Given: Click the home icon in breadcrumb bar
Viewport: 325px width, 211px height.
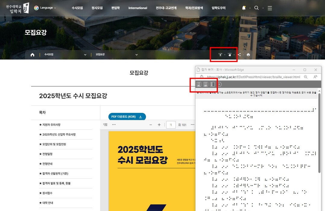Looking at the screenshot, I should (33, 55).
